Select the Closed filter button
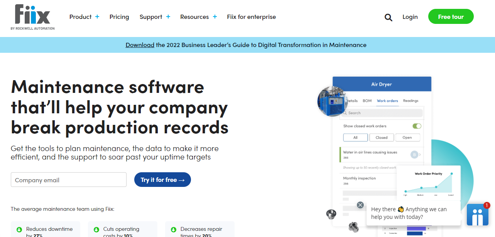 382,138
